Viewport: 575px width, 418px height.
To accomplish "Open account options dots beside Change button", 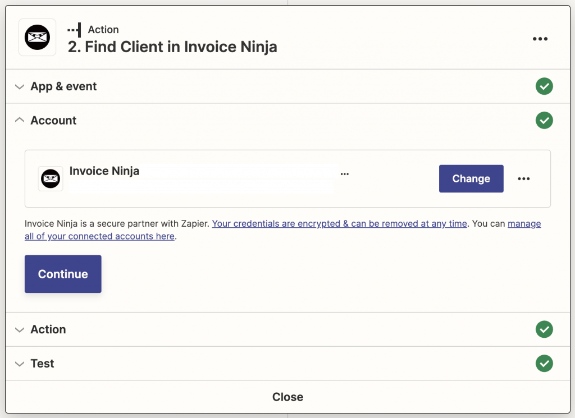I will [524, 179].
